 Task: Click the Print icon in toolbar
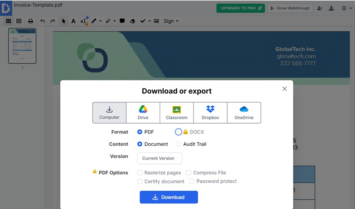30,21
